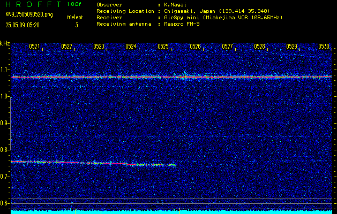This screenshot has width=337, height=214.
Task: Click the 0521 time marker
Action: pos(34,47)
